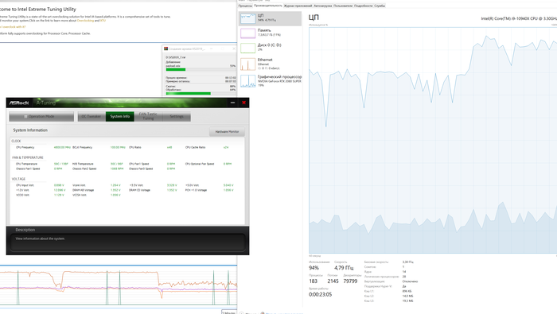
Task: Follow the Overclocking link in Intel XTU
Action: (x=85, y=21)
